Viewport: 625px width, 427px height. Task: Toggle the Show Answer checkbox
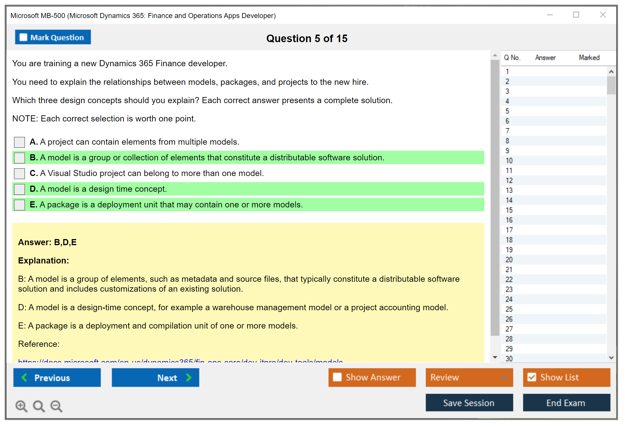(337, 377)
